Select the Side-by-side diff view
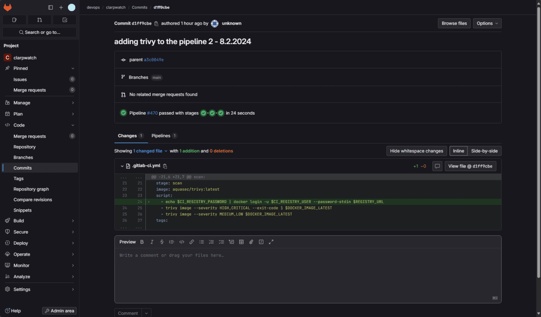Viewport: 541px width, 317px height. click(484, 151)
